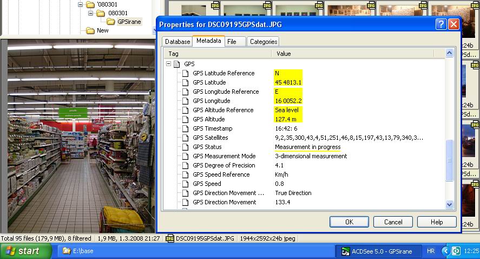Click the 080301 subfolder icon

click(x=101, y=13)
